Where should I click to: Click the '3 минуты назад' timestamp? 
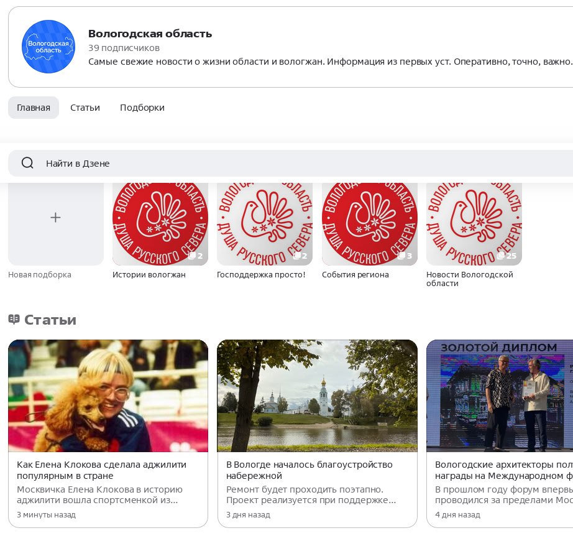[46, 515]
